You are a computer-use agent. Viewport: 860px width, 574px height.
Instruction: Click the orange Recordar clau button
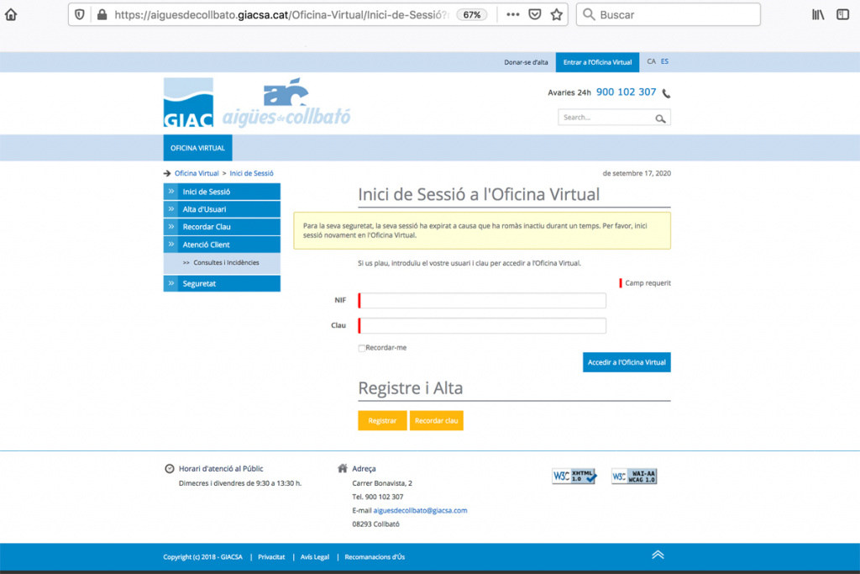436,420
